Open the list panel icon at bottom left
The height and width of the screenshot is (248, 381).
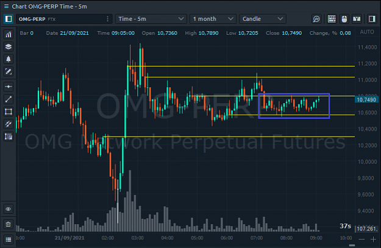9,239
